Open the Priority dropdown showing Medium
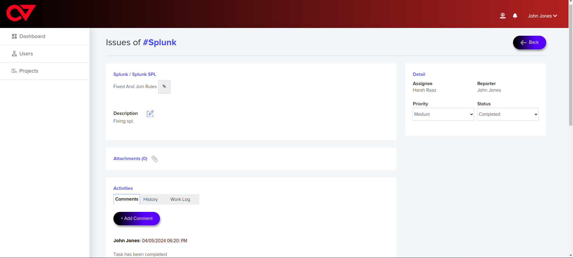This screenshot has width=573, height=258. (443, 114)
